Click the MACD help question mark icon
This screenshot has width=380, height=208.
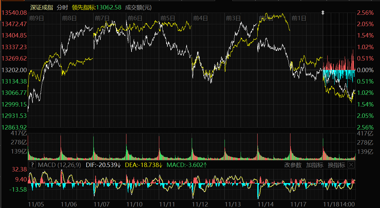pos(32,165)
